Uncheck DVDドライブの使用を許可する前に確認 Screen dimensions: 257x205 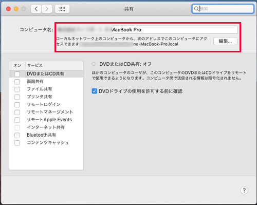(x=94, y=91)
